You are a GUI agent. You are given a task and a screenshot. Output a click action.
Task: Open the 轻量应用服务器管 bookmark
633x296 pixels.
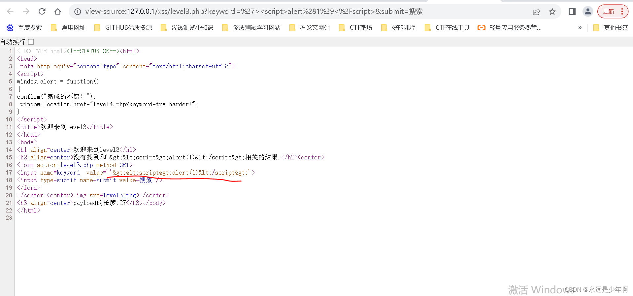click(510, 28)
